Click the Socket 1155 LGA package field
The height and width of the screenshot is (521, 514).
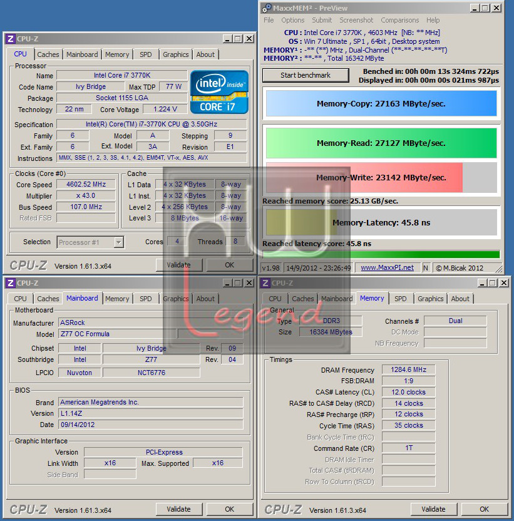click(122, 98)
